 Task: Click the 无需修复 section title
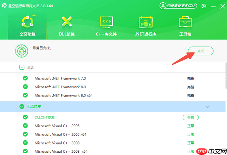[x=34, y=106]
